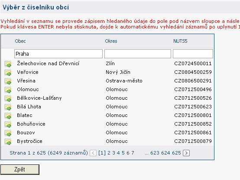Select the folder icon for Vřesina
The image size is (240, 180).
(8, 81)
